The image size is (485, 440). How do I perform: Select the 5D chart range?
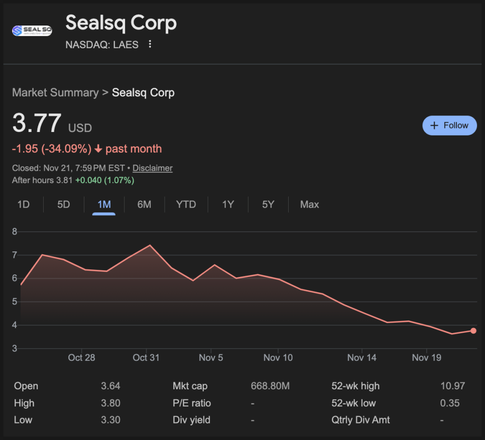[x=64, y=204]
